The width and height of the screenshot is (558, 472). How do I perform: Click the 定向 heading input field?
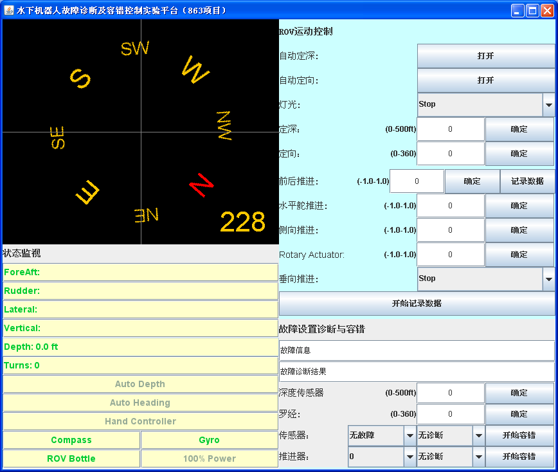pyautogui.click(x=451, y=154)
